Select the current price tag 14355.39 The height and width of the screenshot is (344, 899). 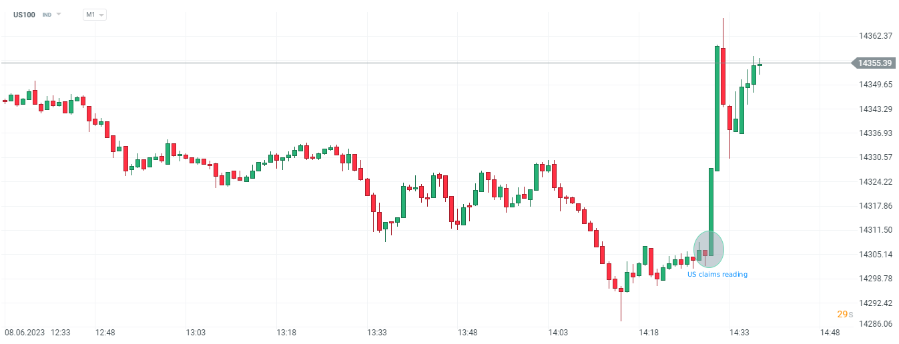[x=875, y=63]
